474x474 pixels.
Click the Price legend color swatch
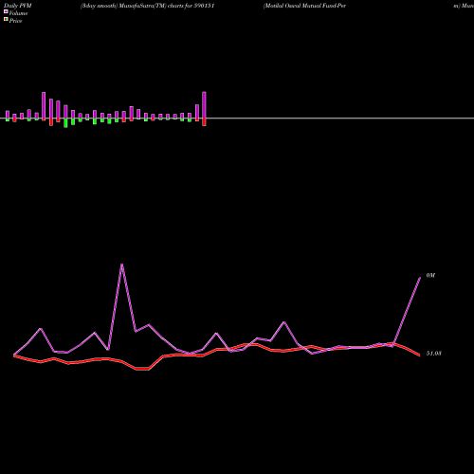[6, 19]
